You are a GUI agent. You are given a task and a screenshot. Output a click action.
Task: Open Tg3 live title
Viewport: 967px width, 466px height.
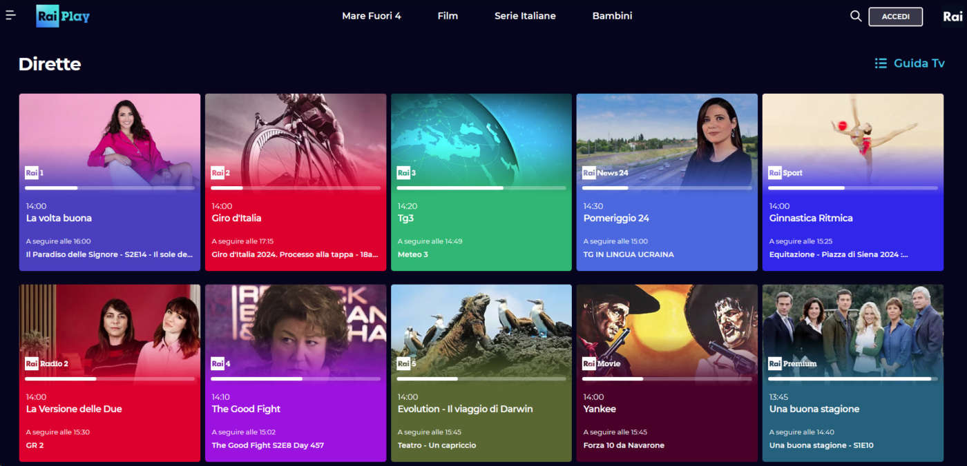pos(405,219)
